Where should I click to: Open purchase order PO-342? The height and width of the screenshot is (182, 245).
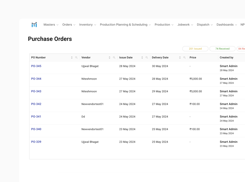click(36, 104)
